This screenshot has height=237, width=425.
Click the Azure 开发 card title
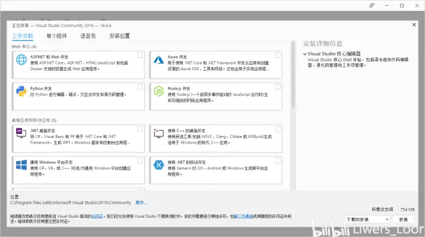[x=177, y=57]
